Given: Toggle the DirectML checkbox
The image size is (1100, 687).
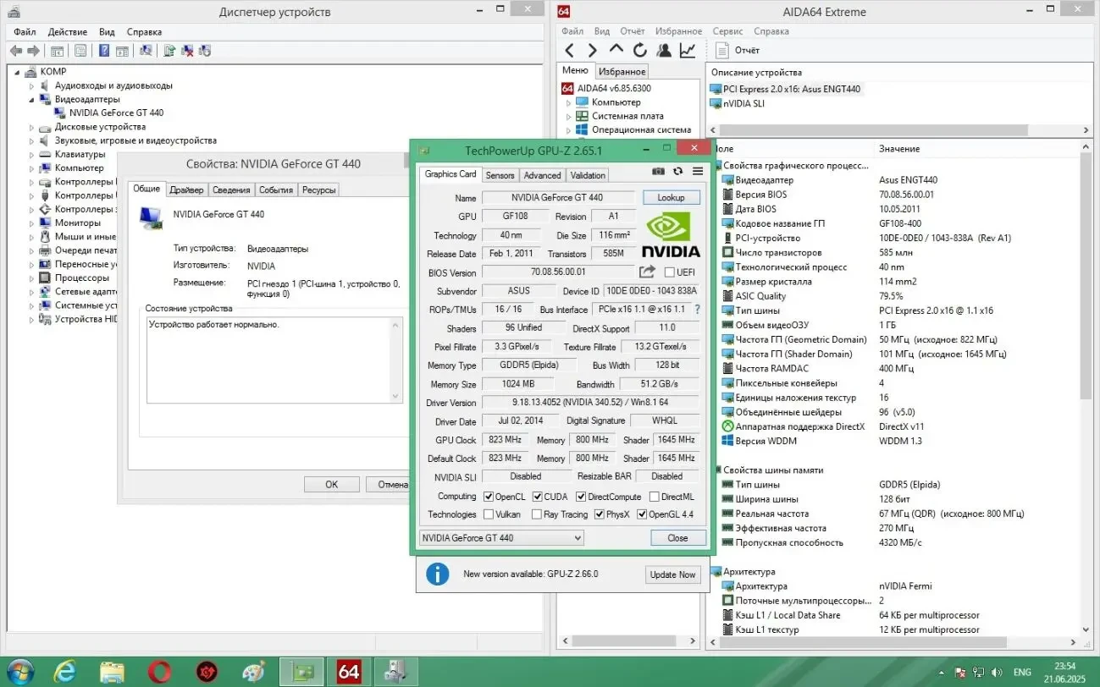Looking at the screenshot, I should 654,497.
